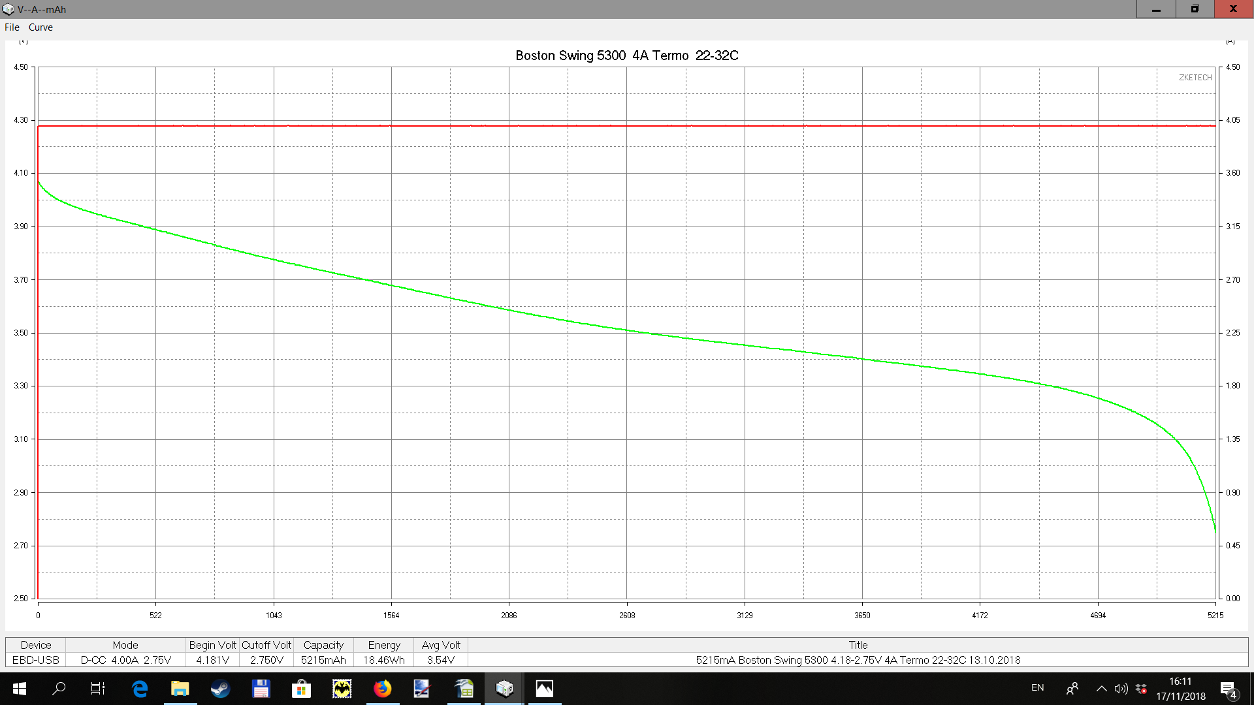Open Steam from the taskbar

pyautogui.click(x=220, y=689)
